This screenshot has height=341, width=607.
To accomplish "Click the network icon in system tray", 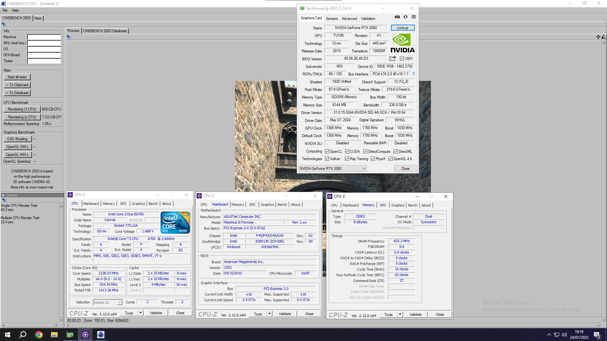I will click(x=557, y=335).
